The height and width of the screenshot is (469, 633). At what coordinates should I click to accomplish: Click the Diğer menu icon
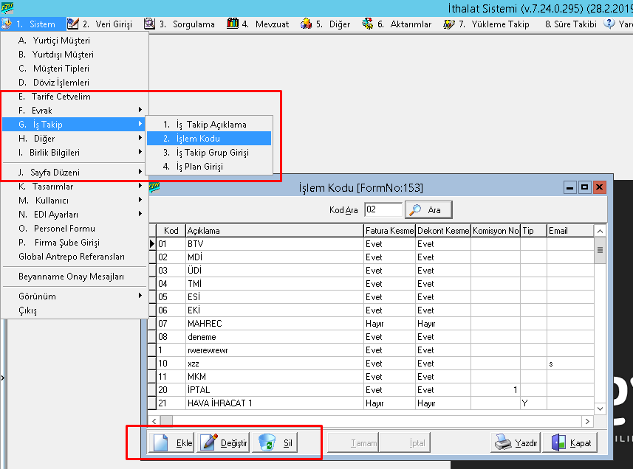[306, 24]
